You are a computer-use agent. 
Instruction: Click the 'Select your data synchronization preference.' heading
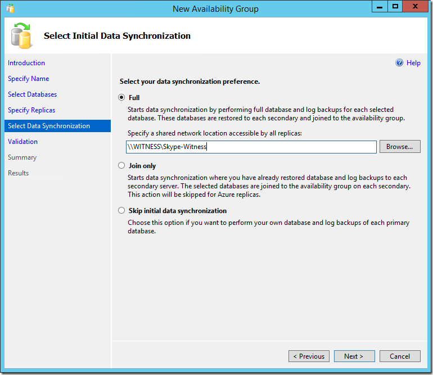190,82
